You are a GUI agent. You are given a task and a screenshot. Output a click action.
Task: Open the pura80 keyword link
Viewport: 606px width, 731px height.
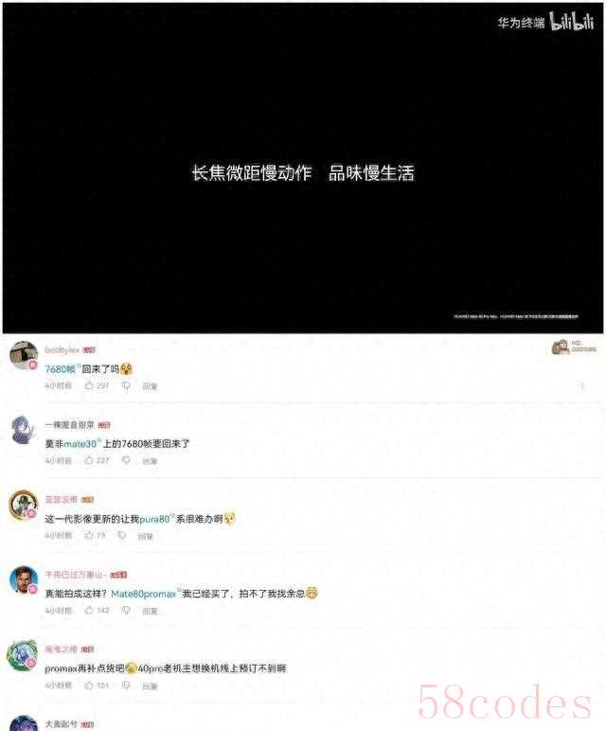(156, 518)
